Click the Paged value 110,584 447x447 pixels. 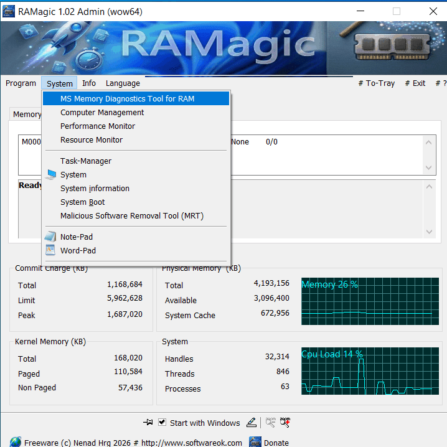point(128,372)
